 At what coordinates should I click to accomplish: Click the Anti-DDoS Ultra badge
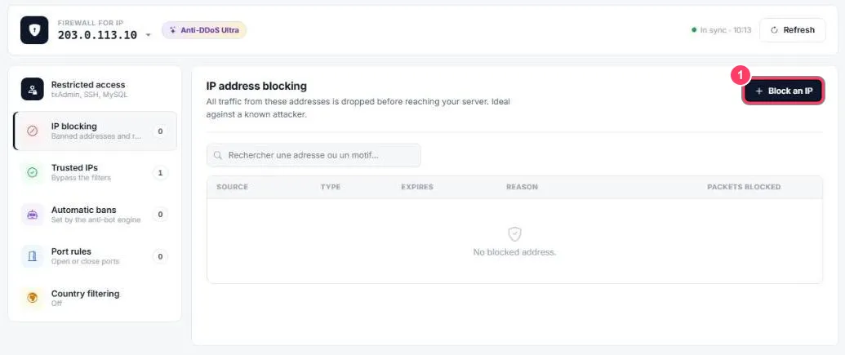(x=204, y=30)
